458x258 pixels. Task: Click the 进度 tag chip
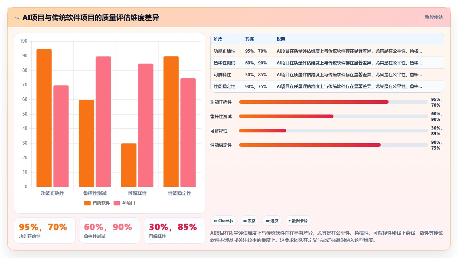point(272,221)
